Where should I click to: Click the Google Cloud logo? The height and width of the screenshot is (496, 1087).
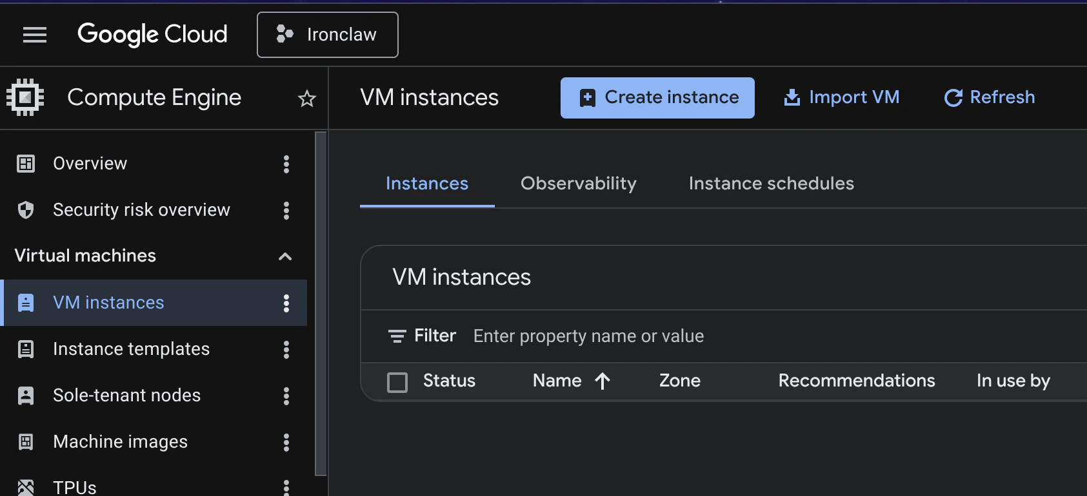click(152, 34)
